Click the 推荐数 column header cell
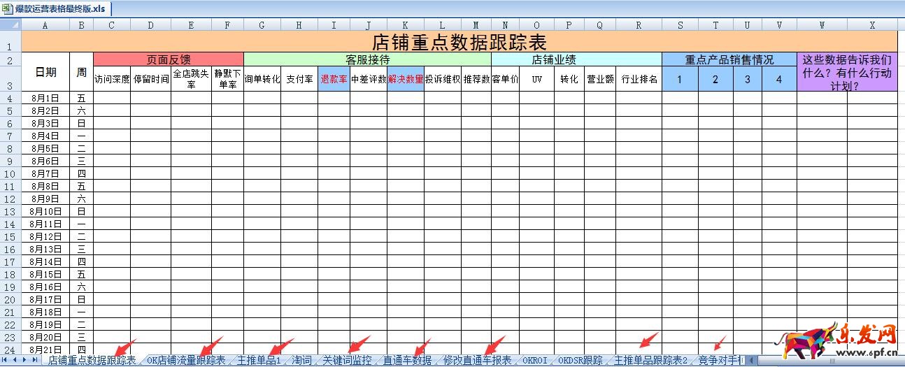Image resolution: width=905 pixels, height=367 pixels. click(476, 79)
